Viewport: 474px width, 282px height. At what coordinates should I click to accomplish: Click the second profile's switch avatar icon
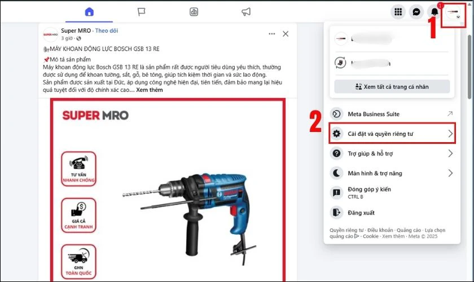tap(341, 63)
